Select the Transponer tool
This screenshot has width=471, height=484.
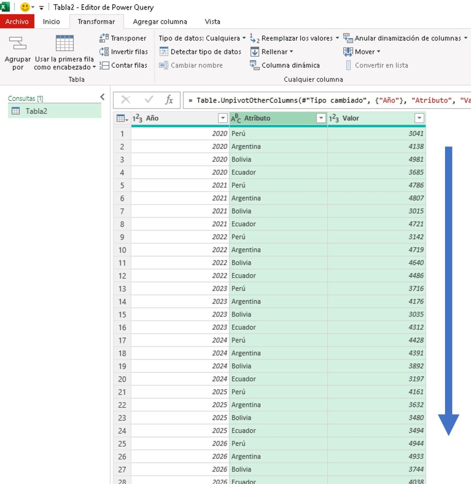[123, 38]
